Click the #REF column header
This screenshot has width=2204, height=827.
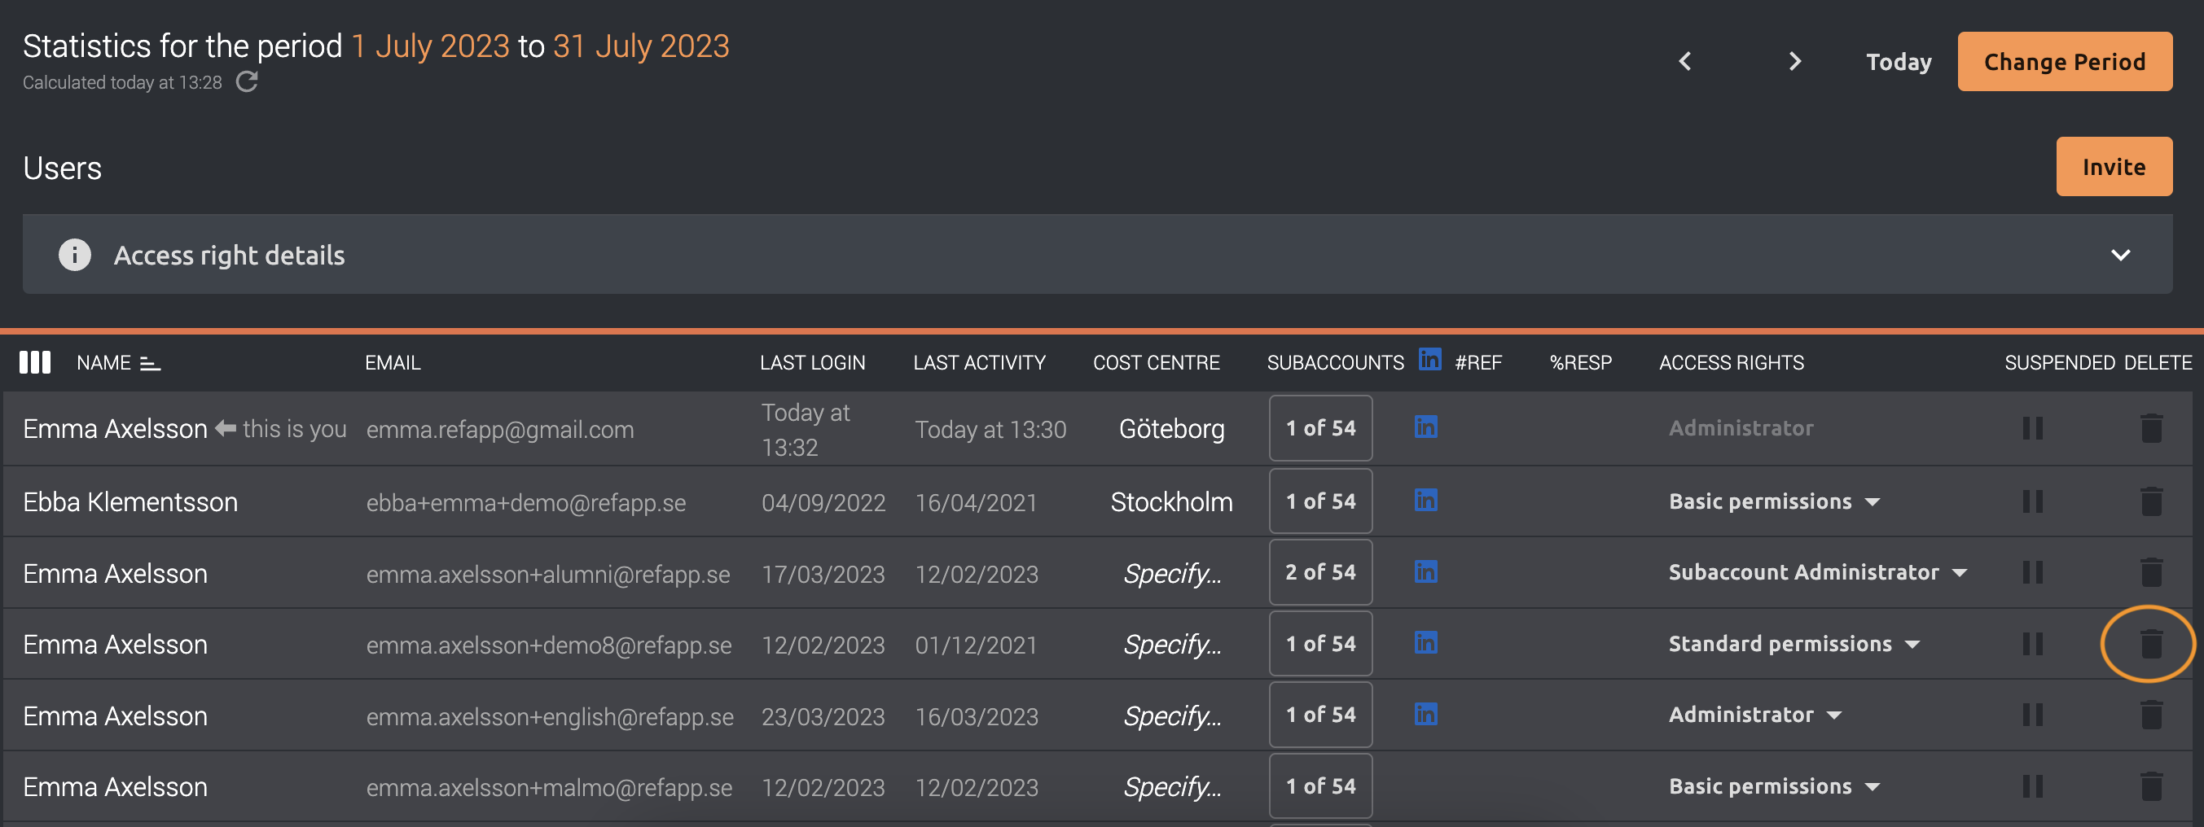1477,362
